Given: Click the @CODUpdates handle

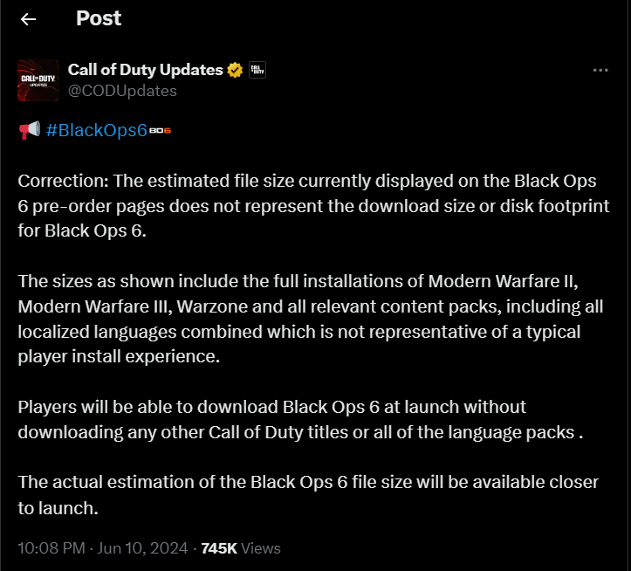Looking at the screenshot, I should (122, 91).
